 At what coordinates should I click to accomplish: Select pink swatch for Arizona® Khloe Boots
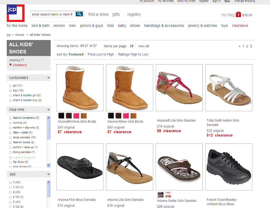click(76, 116)
